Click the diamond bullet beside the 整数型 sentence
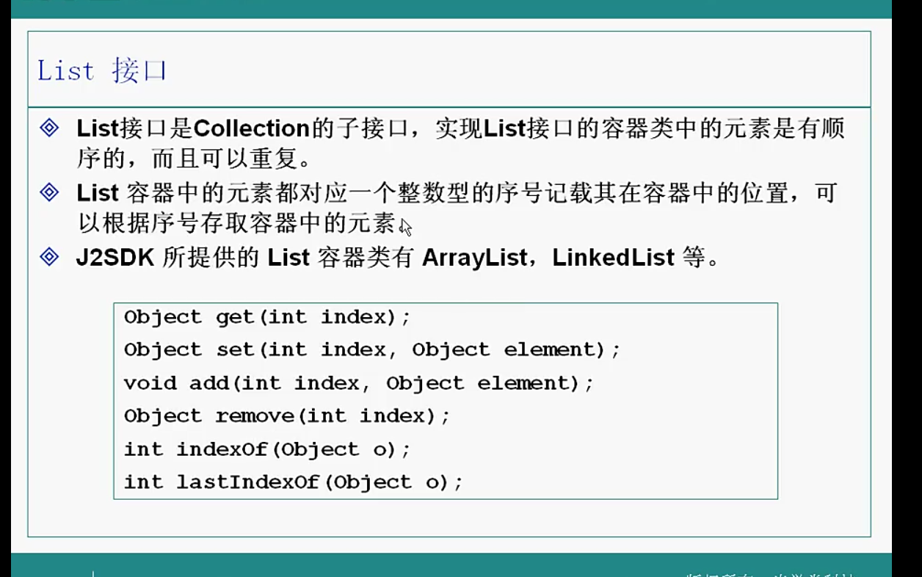 point(49,192)
